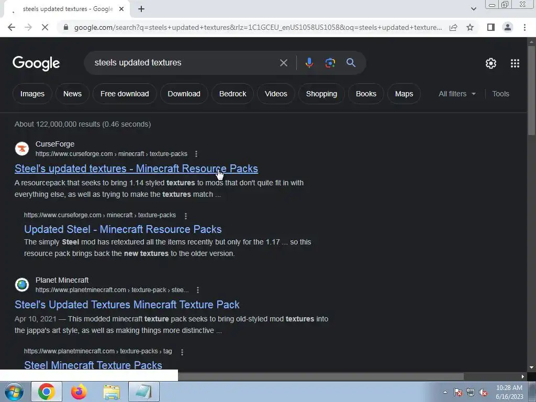Click the browser back arrow
Viewport: 536px width, 402px height.
(12, 27)
